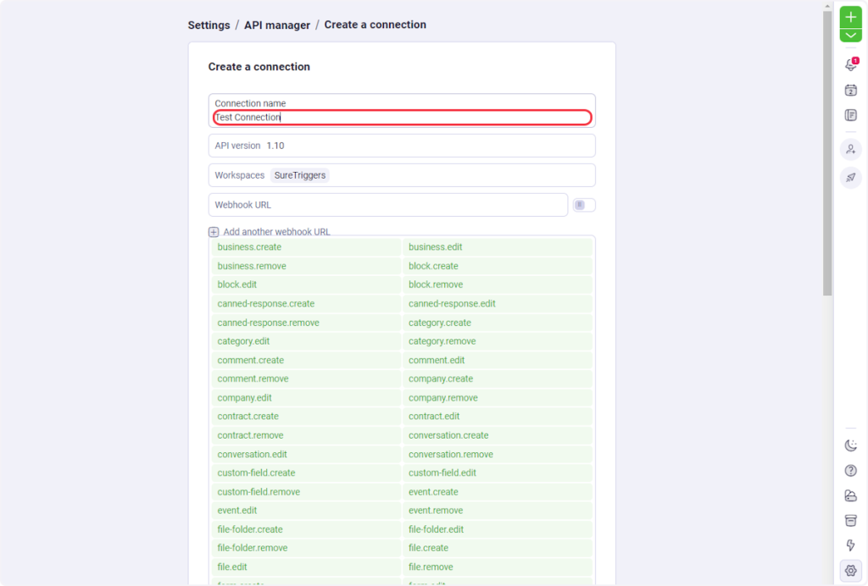Toggle the Webhook URL switch

pos(584,205)
